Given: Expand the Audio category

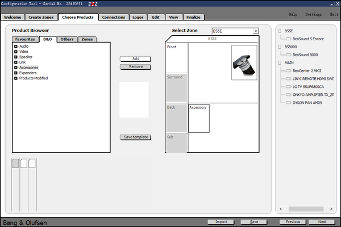Looking at the screenshot, I should pos(16,46).
